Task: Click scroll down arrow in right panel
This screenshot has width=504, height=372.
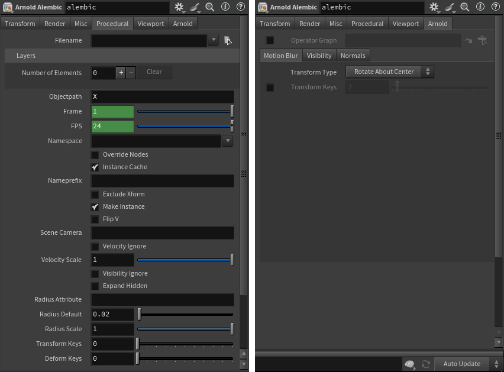Action: [499, 342]
